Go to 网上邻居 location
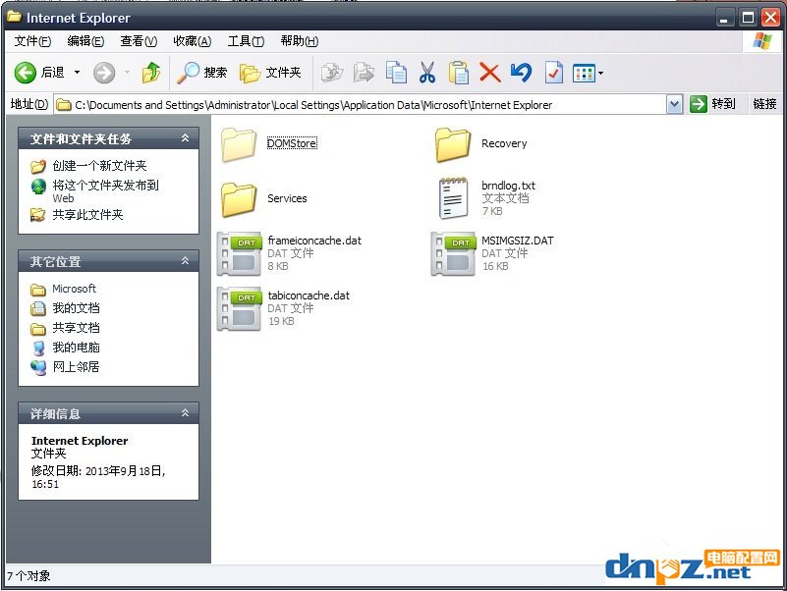Image resolution: width=787 pixels, height=591 pixels. point(76,367)
